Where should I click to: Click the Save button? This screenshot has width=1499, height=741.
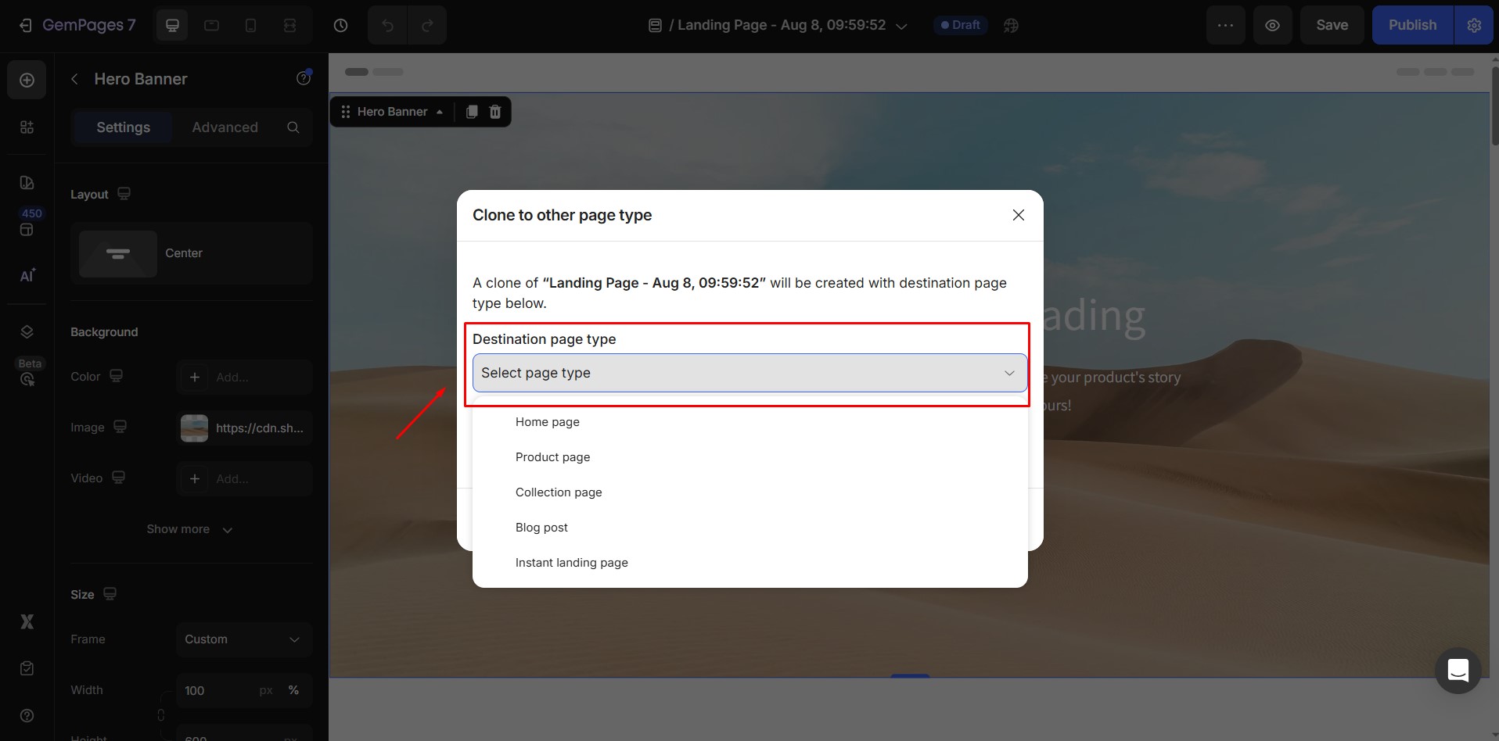(1331, 24)
